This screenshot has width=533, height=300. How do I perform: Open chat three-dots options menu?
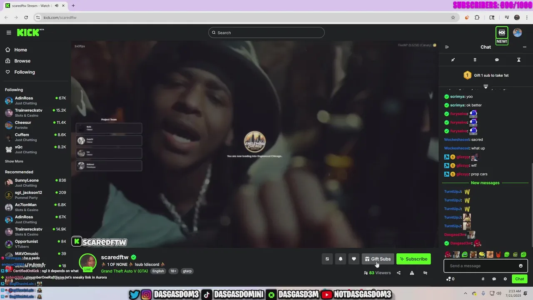coord(525,47)
